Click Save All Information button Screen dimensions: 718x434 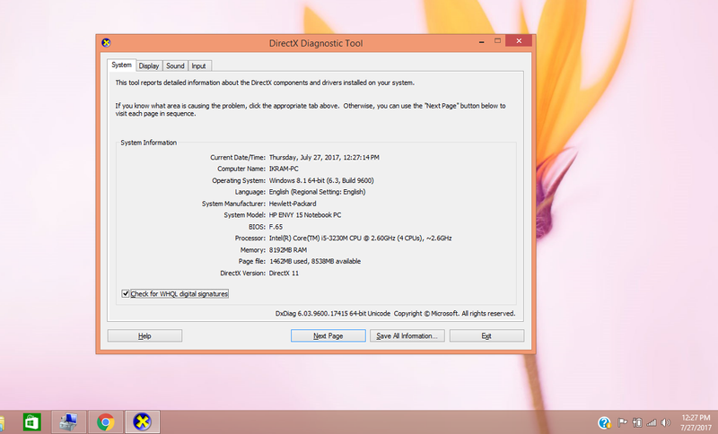pyautogui.click(x=407, y=335)
